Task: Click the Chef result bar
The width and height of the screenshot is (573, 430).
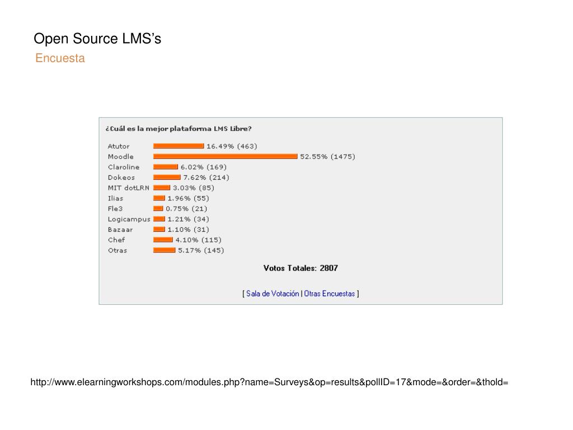Action: pyautogui.click(x=163, y=240)
